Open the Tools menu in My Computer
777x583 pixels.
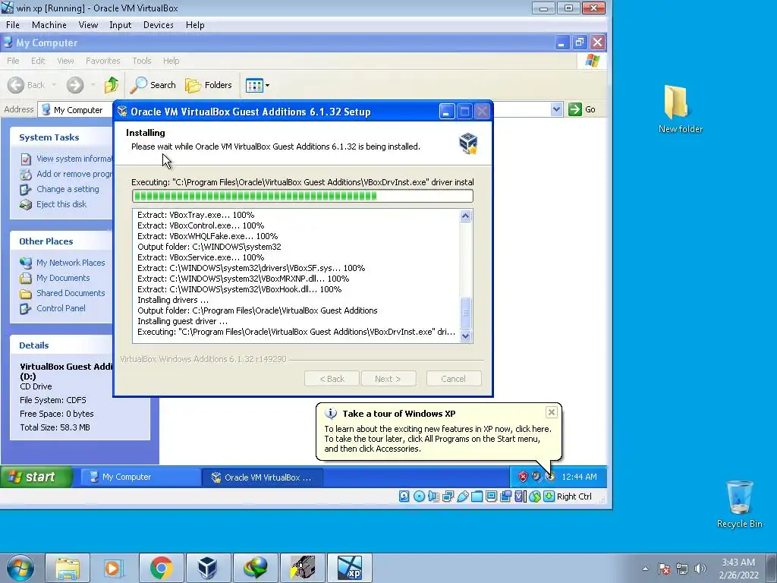[142, 61]
